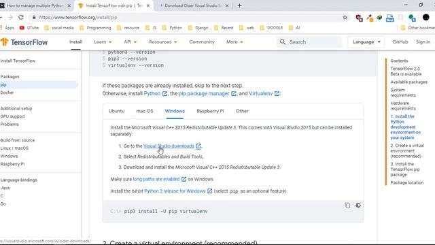
Task: Jump to Available packages in Contents
Action: 408,82
